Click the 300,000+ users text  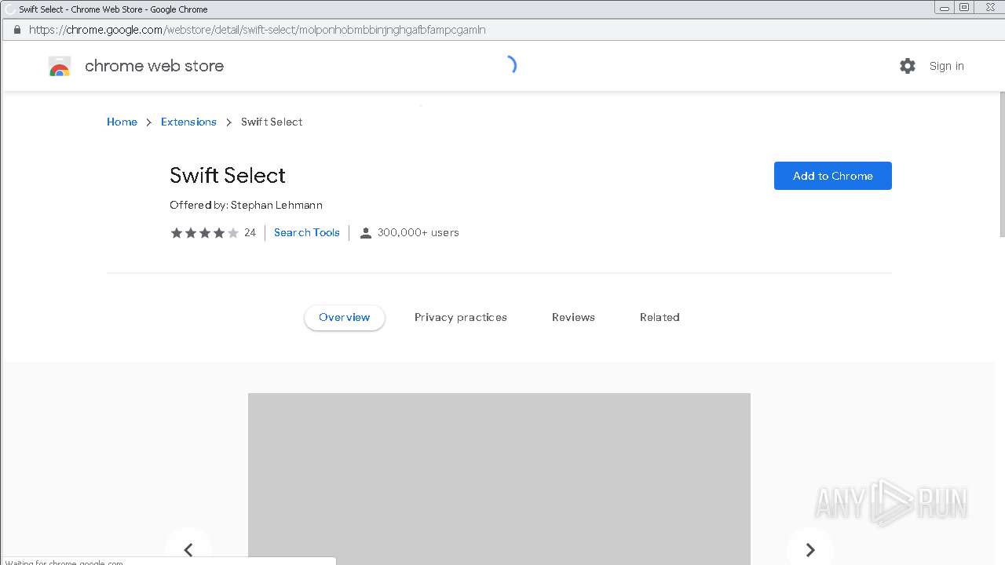418,232
